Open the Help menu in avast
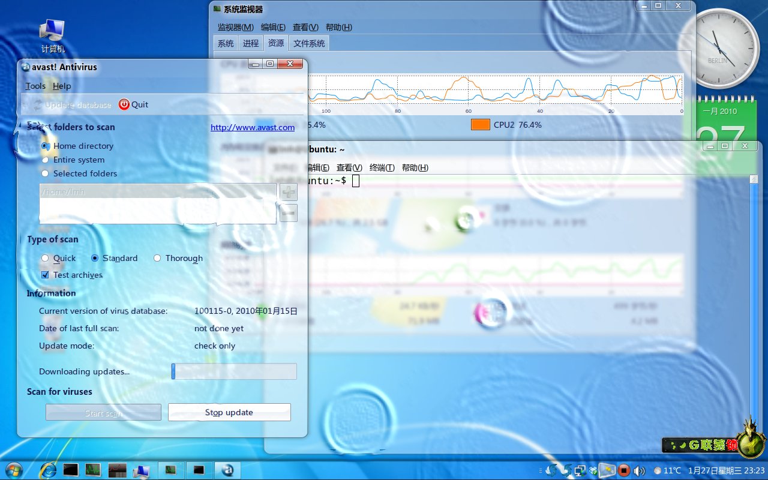Viewport: 768px width, 480px height. tap(62, 86)
